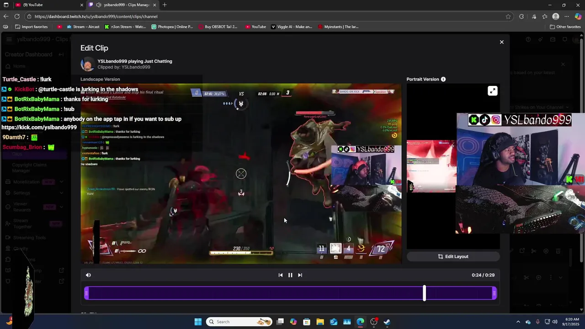Select the yslbando999 Clips Manager tab
This screenshot has height=329, width=585.
point(123,5)
